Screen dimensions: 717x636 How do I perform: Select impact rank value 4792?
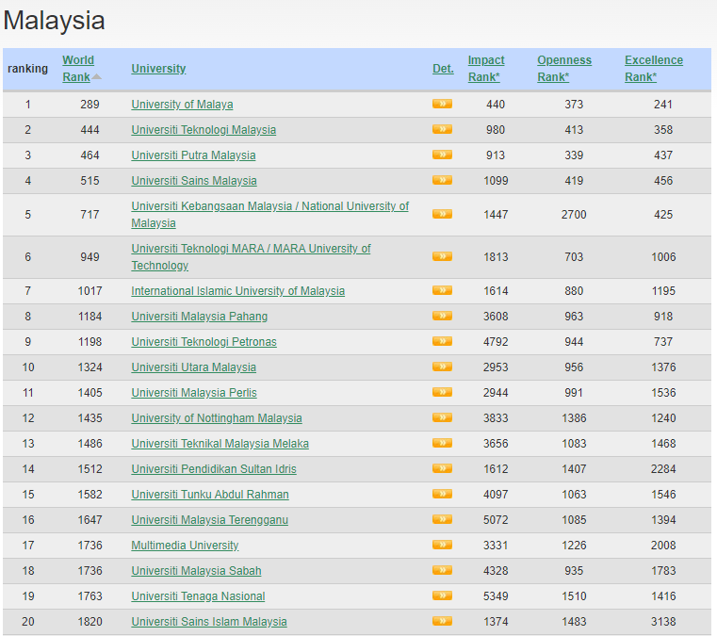click(496, 342)
